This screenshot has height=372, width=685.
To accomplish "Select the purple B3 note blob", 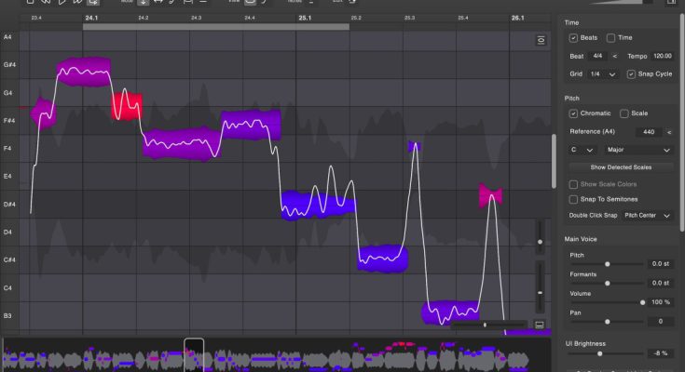I will tap(450, 312).
